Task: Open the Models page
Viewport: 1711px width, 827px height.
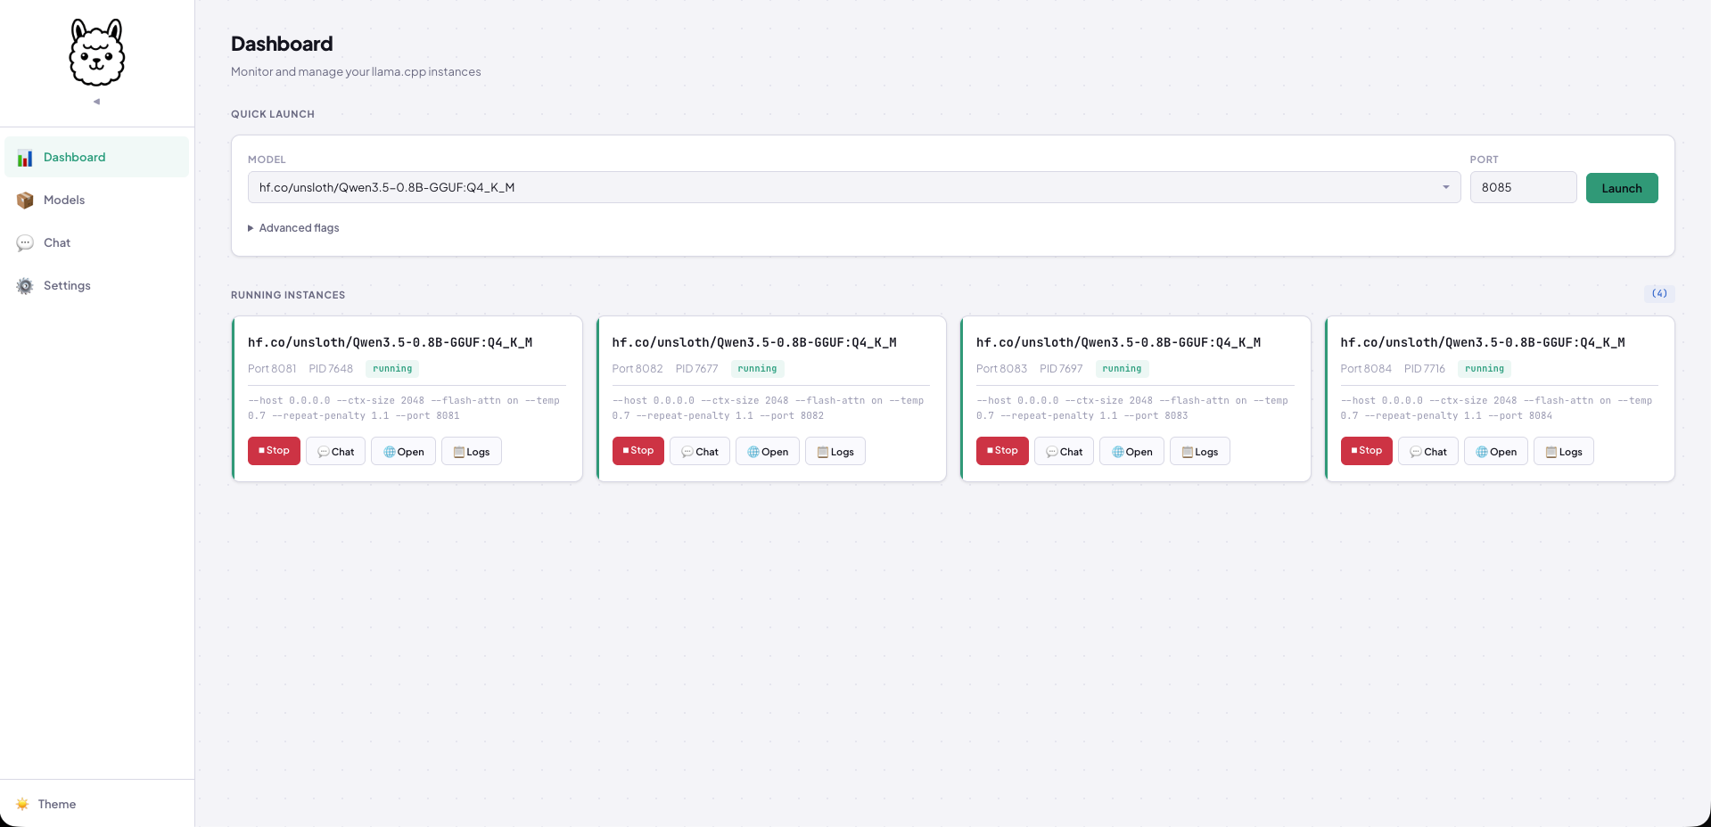Action: pyautogui.click(x=96, y=200)
